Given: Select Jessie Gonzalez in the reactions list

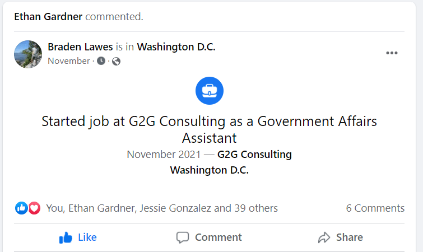Looking at the screenshot, I should point(175,208).
